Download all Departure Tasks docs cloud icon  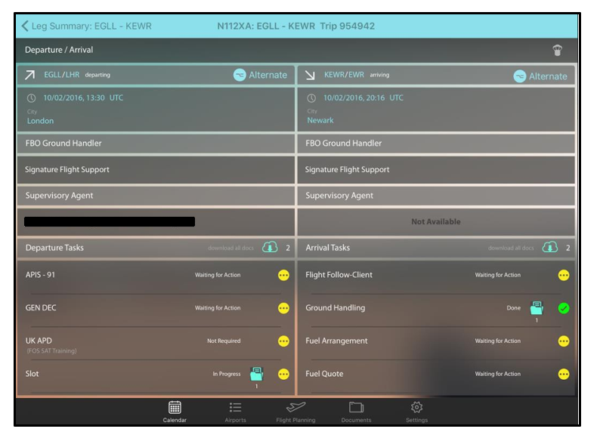tap(270, 248)
